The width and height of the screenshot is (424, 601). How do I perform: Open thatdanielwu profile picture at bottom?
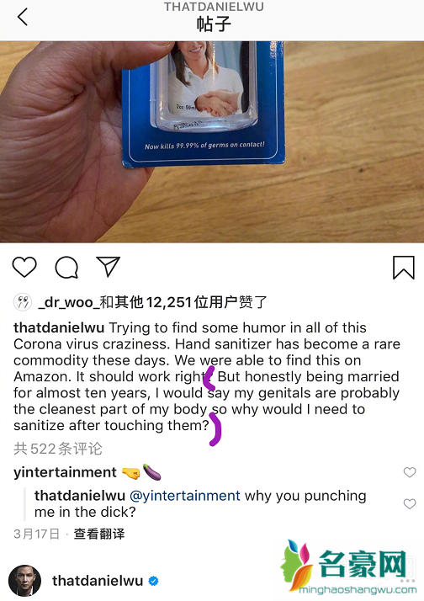pos(25,581)
